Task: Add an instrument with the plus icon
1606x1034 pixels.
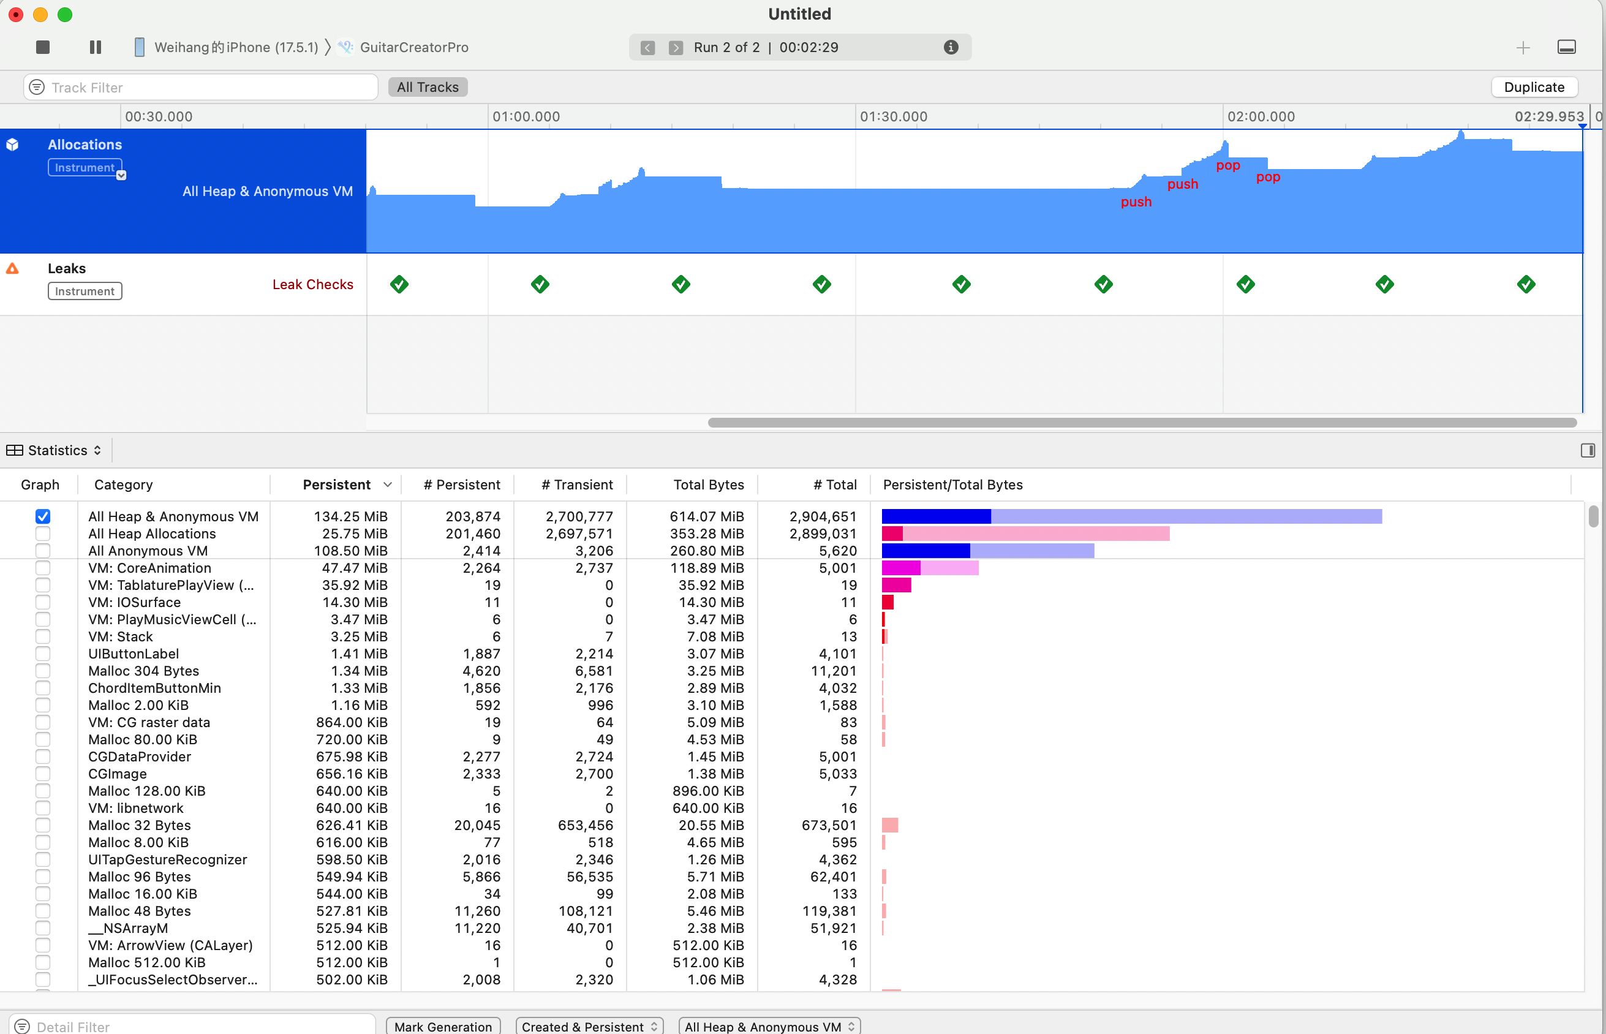Action: pos(1523,48)
